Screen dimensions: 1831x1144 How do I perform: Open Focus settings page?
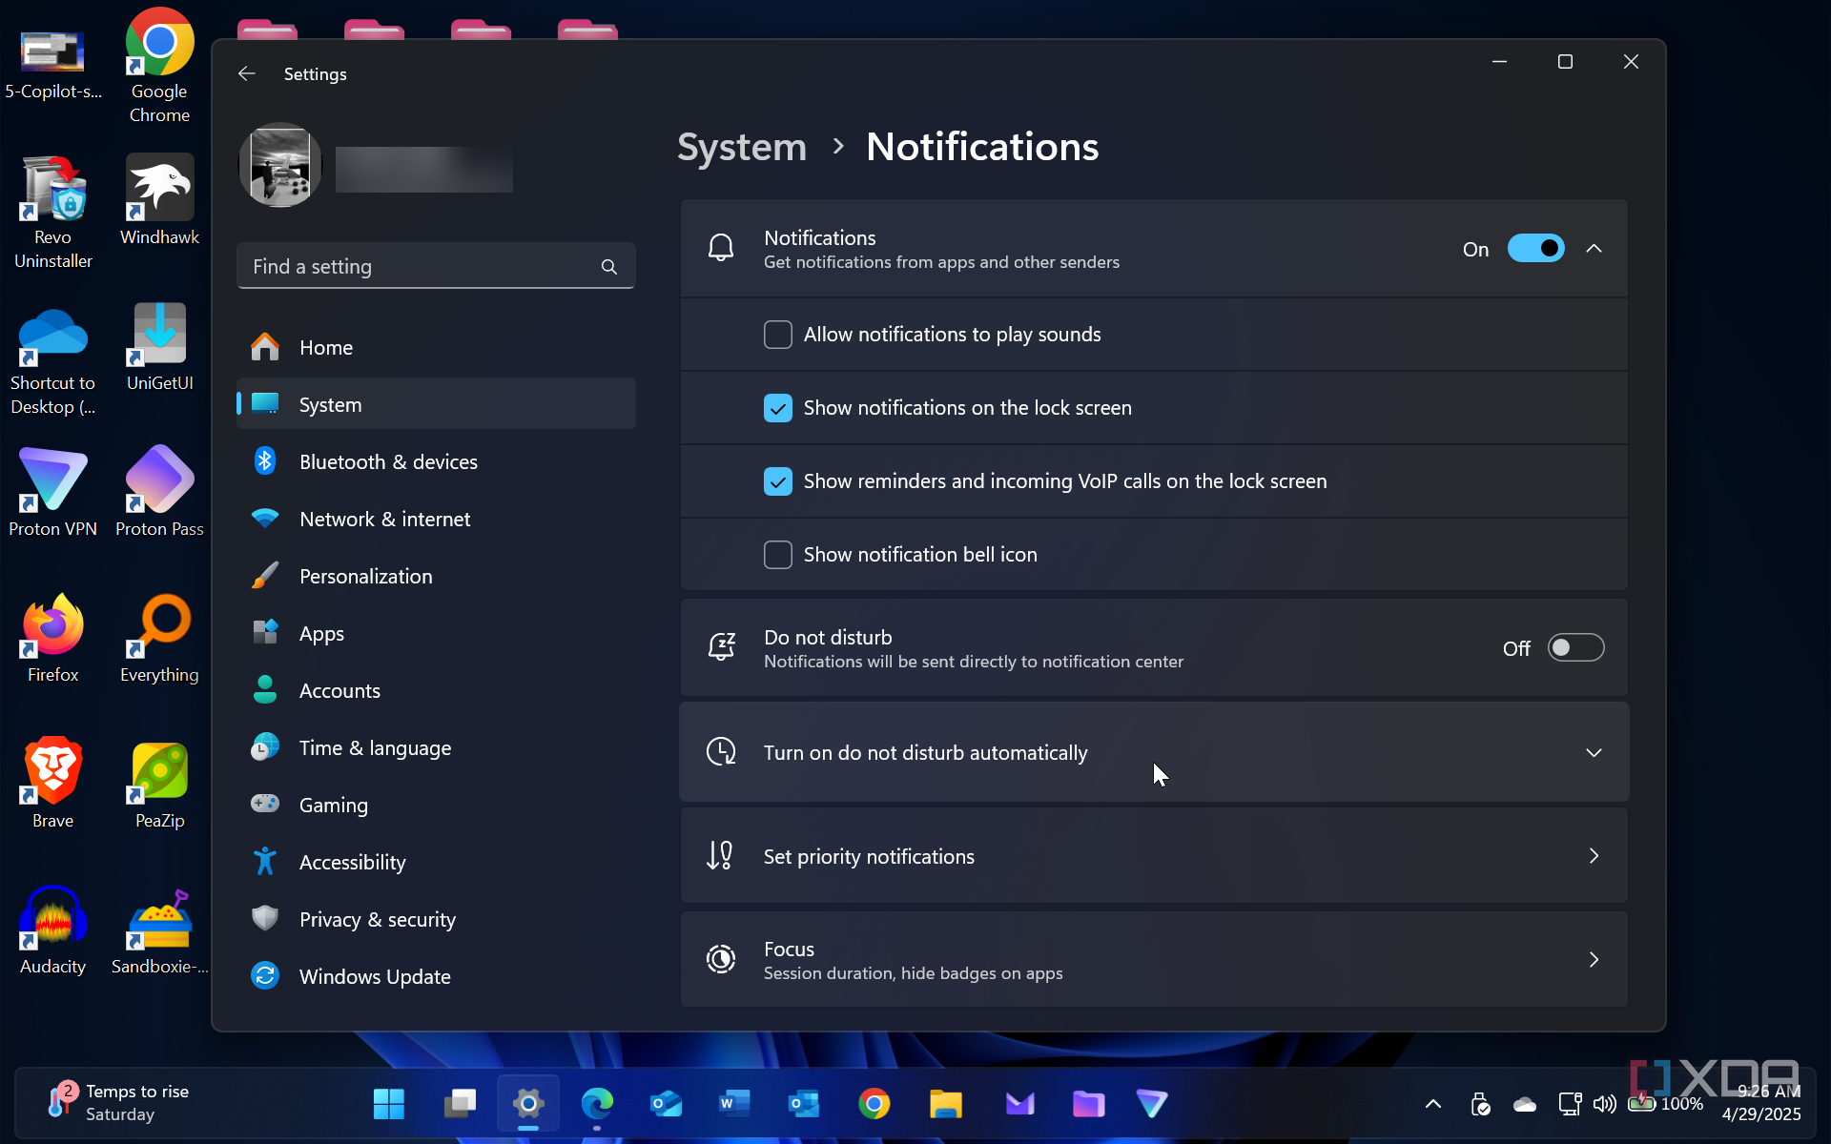pyautogui.click(x=1154, y=960)
